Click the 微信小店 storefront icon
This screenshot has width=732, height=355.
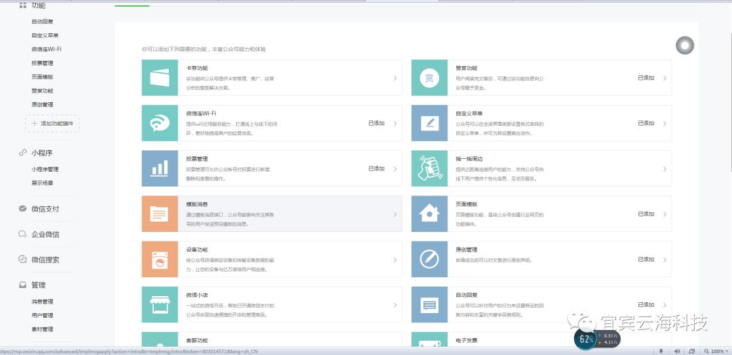(160, 304)
